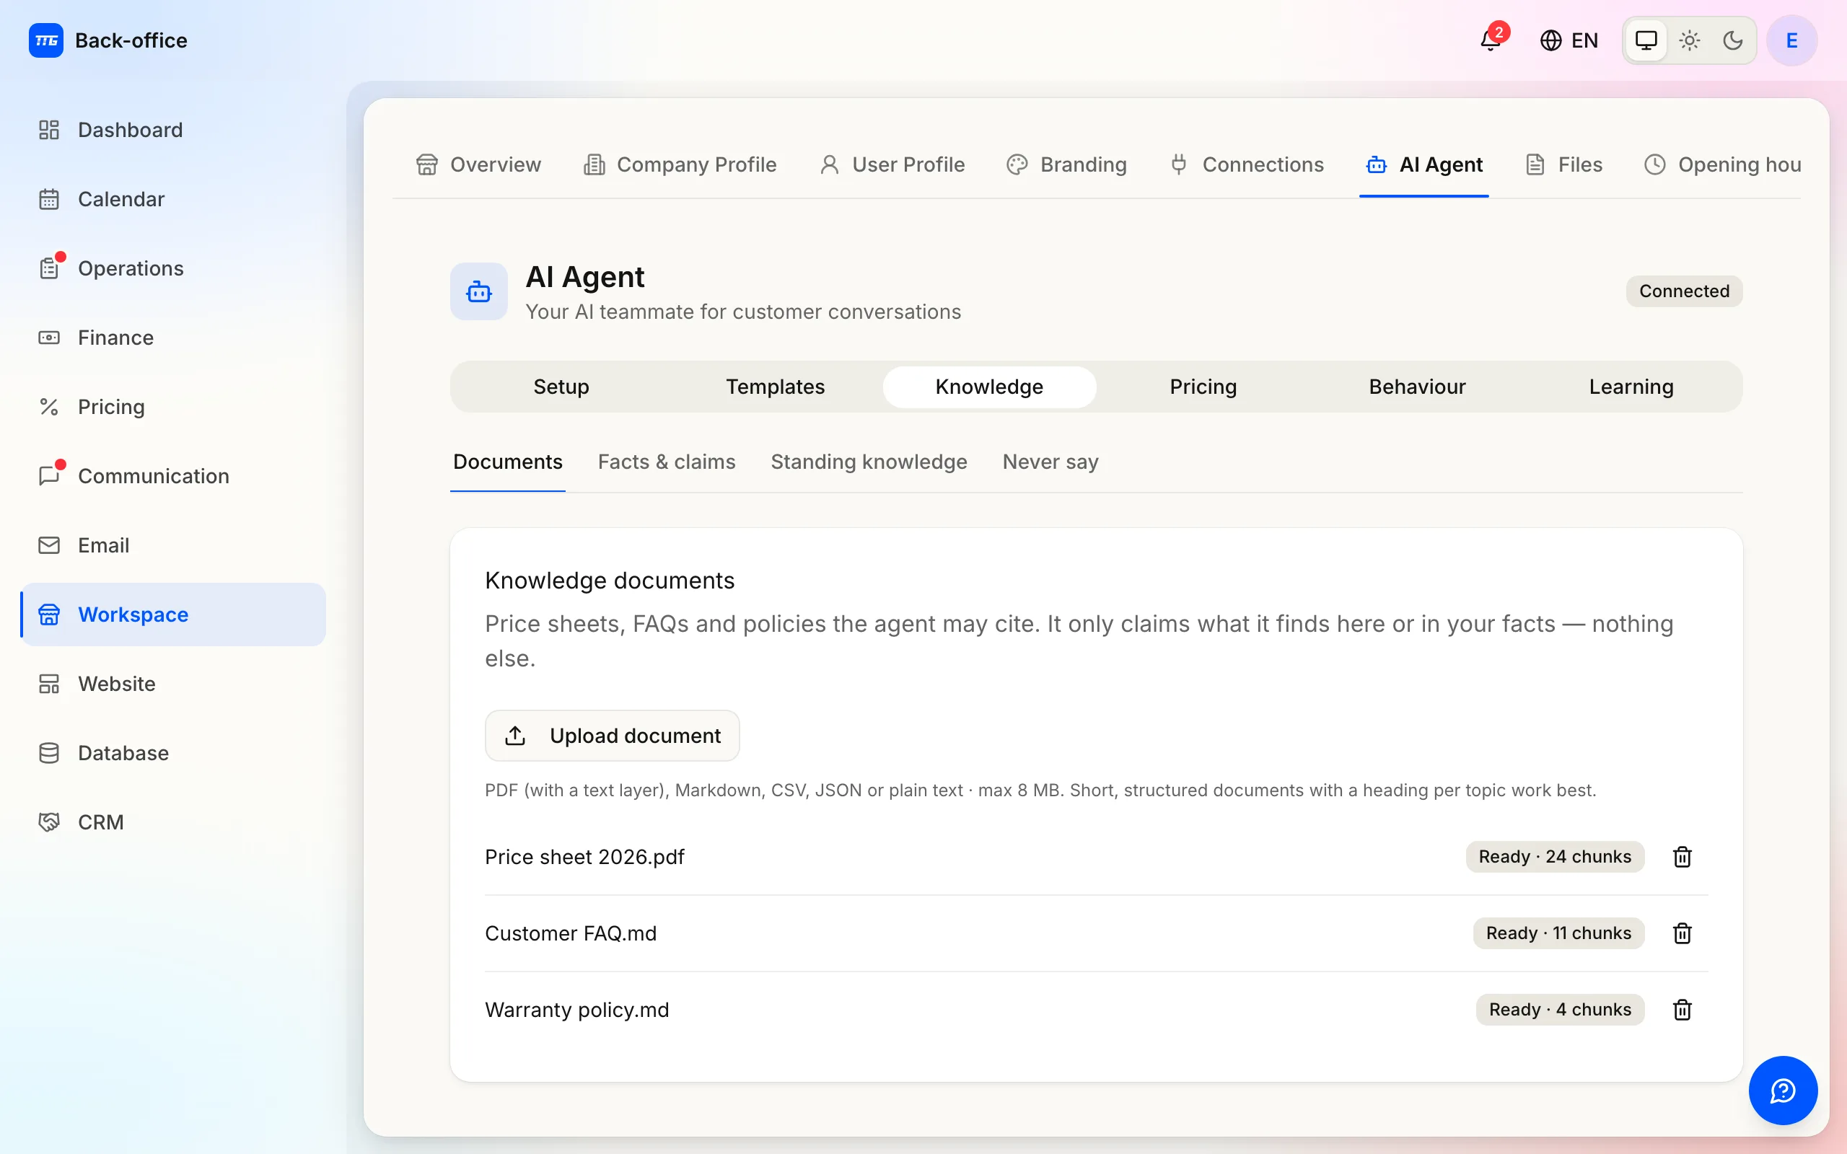Click the Back-office logo icon
Image resolution: width=1847 pixels, height=1154 pixels.
45,40
